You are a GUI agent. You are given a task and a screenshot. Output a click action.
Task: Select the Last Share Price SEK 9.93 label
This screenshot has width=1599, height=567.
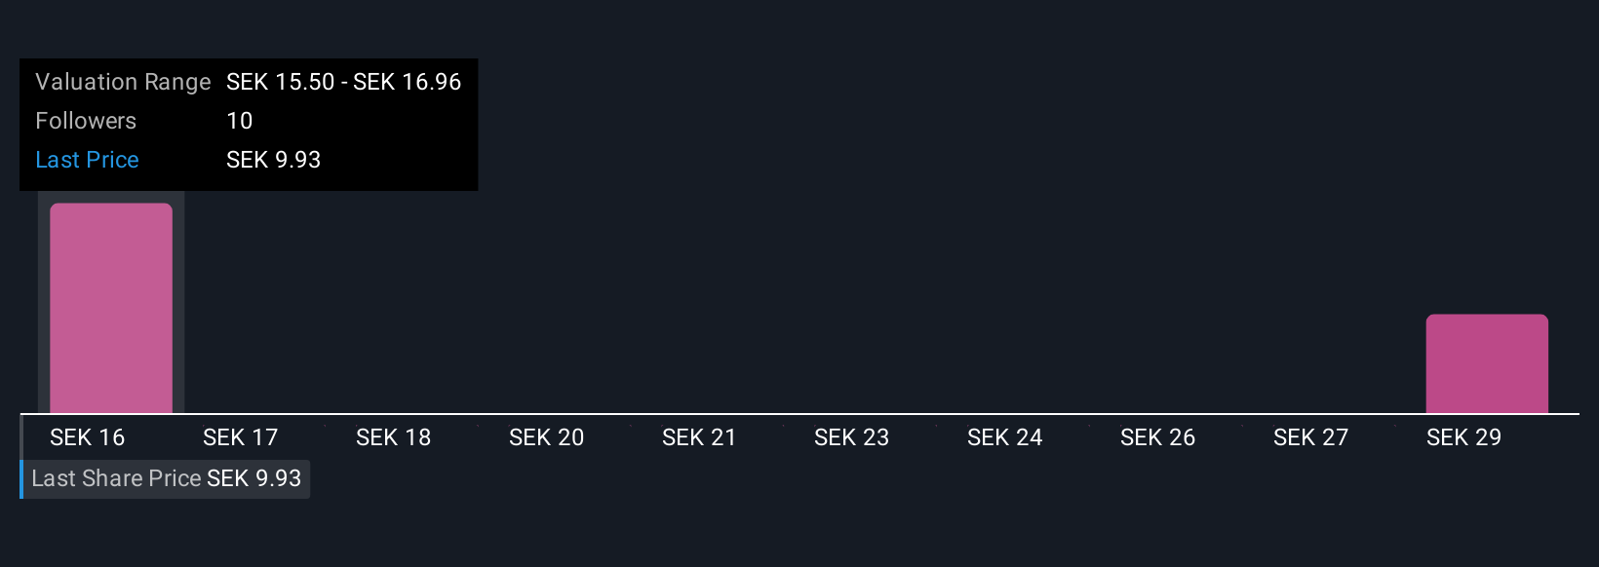pos(166,478)
